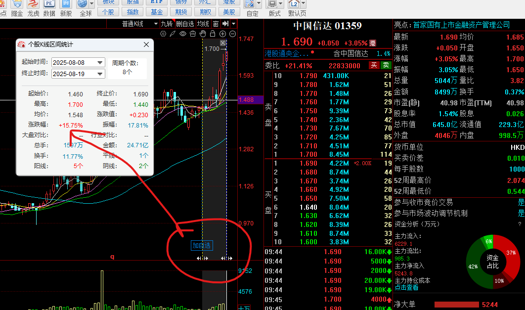Image resolution: width=525 pixels, height=310 pixels.
Task: Close the 个股K线区间统计 dialog
Action: [x=146, y=44]
